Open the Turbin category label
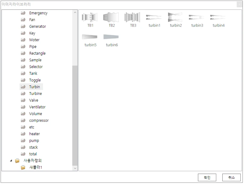 35,87
